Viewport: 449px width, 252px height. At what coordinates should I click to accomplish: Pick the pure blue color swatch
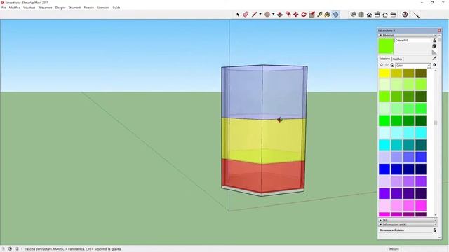[x=384, y=169]
